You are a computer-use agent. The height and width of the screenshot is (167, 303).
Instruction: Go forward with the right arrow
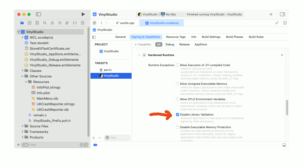point(106,23)
